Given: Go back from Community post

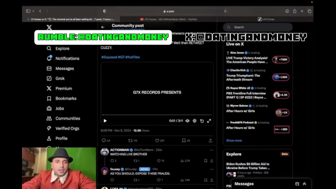Looking at the screenshot, I should (103, 27).
